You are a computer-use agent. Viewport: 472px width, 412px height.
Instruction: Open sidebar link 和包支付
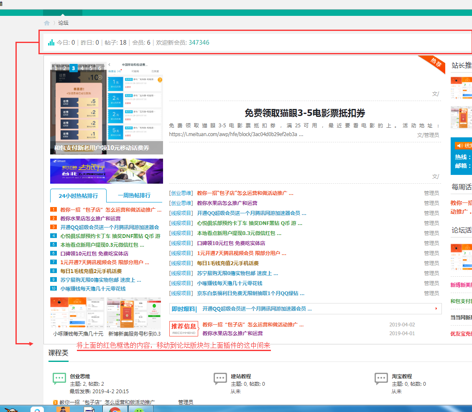click(461, 301)
